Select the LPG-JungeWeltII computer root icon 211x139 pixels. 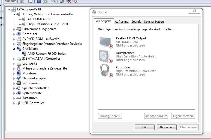coord(14,9)
